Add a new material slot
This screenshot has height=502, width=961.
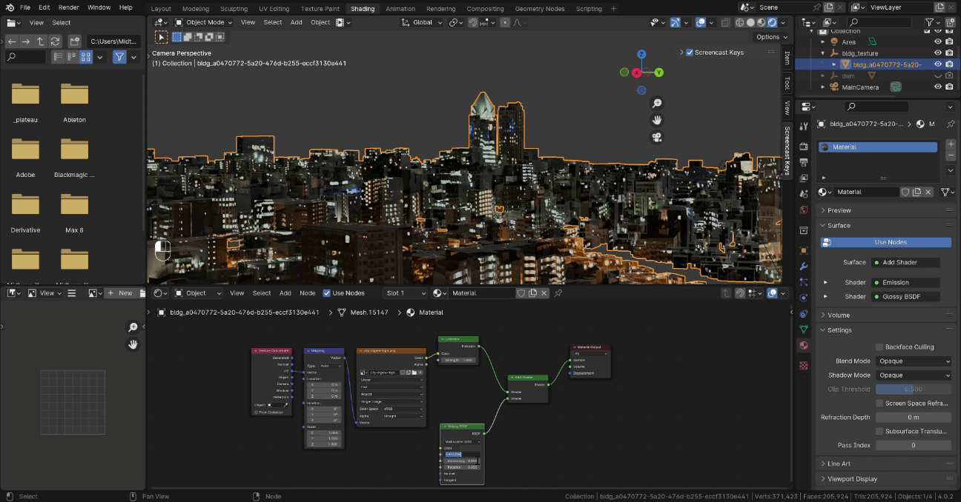point(951,144)
